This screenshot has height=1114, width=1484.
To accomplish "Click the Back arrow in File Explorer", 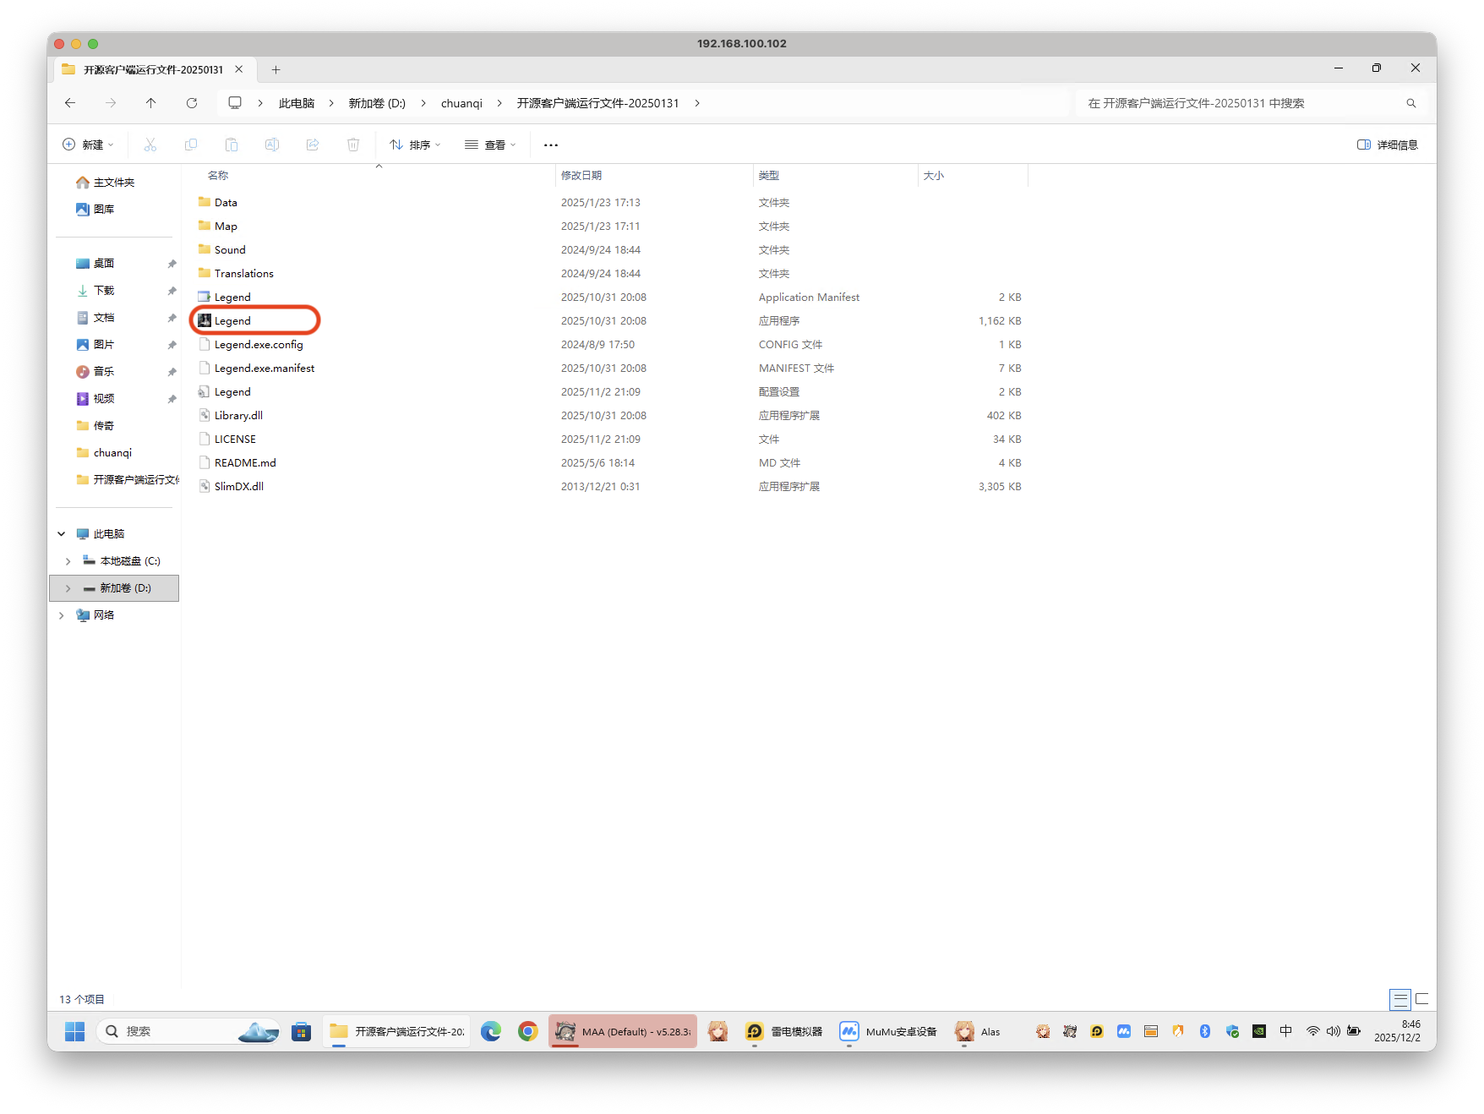I will [70, 103].
